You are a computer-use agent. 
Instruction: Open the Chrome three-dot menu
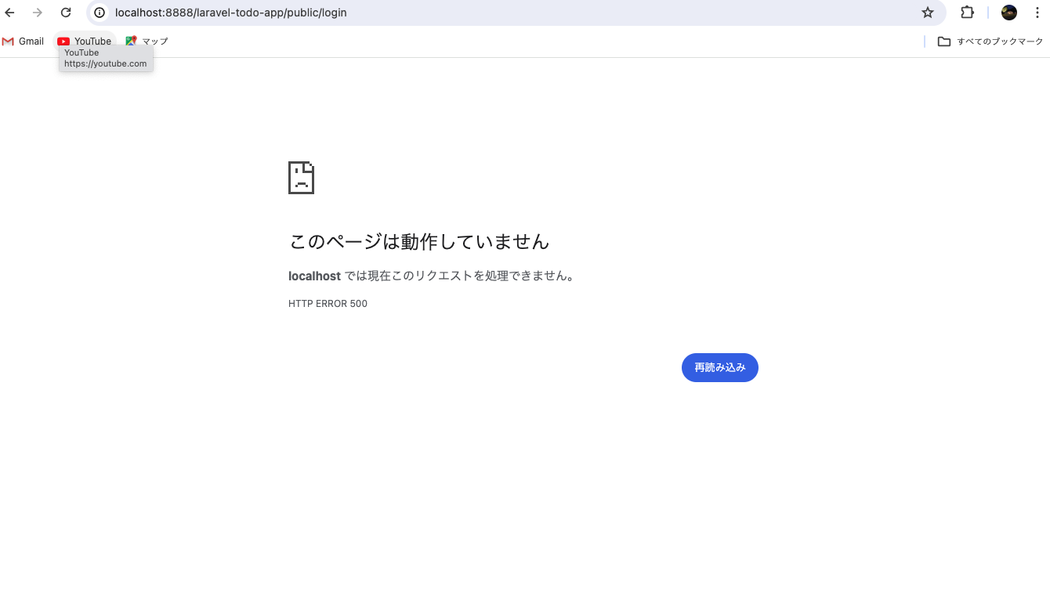click(1037, 13)
